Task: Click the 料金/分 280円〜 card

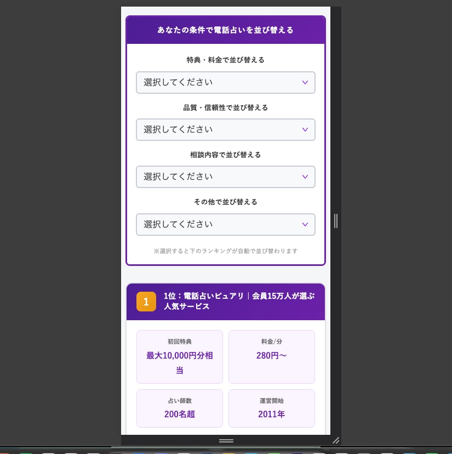Action: (x=271, y=357)
